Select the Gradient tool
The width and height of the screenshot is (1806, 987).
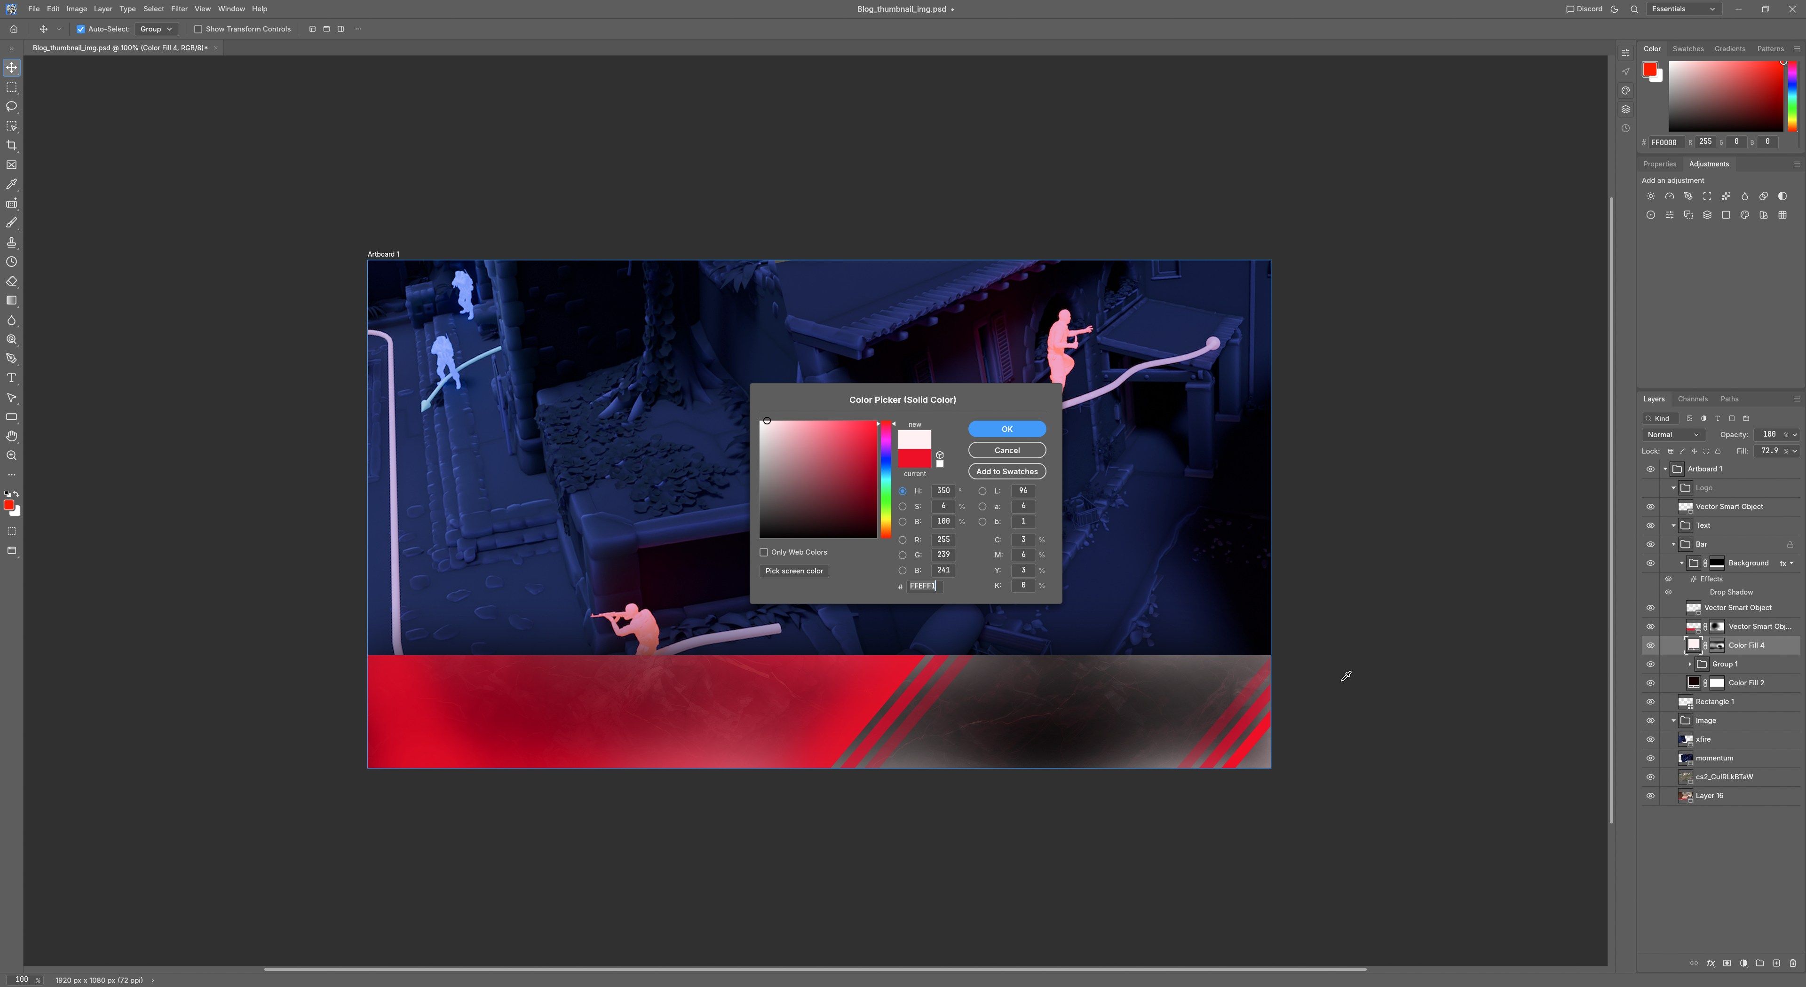(x=11, y=300)
